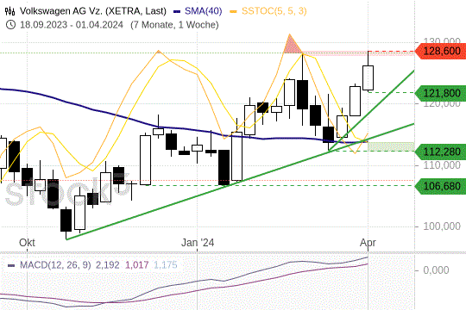Click the latest white candlestick near April
The image size is (466, 310).
click(x=368, y=77)
